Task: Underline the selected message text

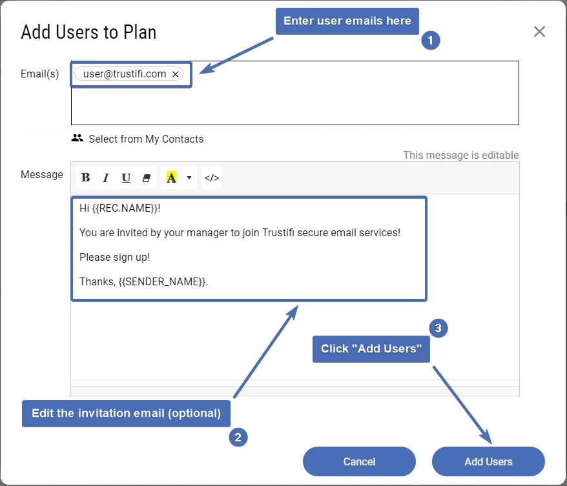Action: [x=126, y=177]
